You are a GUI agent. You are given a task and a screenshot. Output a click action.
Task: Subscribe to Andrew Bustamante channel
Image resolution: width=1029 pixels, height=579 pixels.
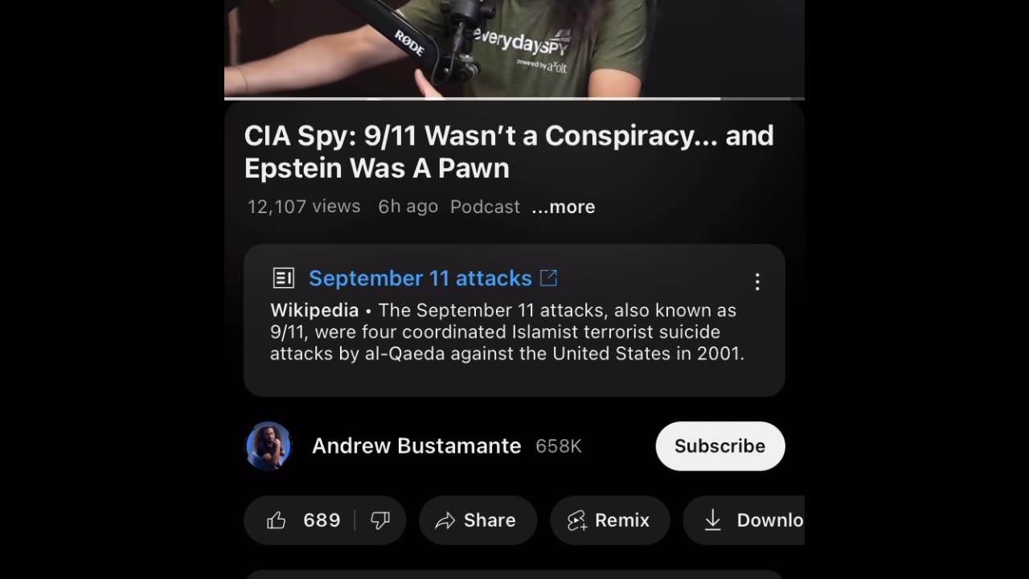720,446
